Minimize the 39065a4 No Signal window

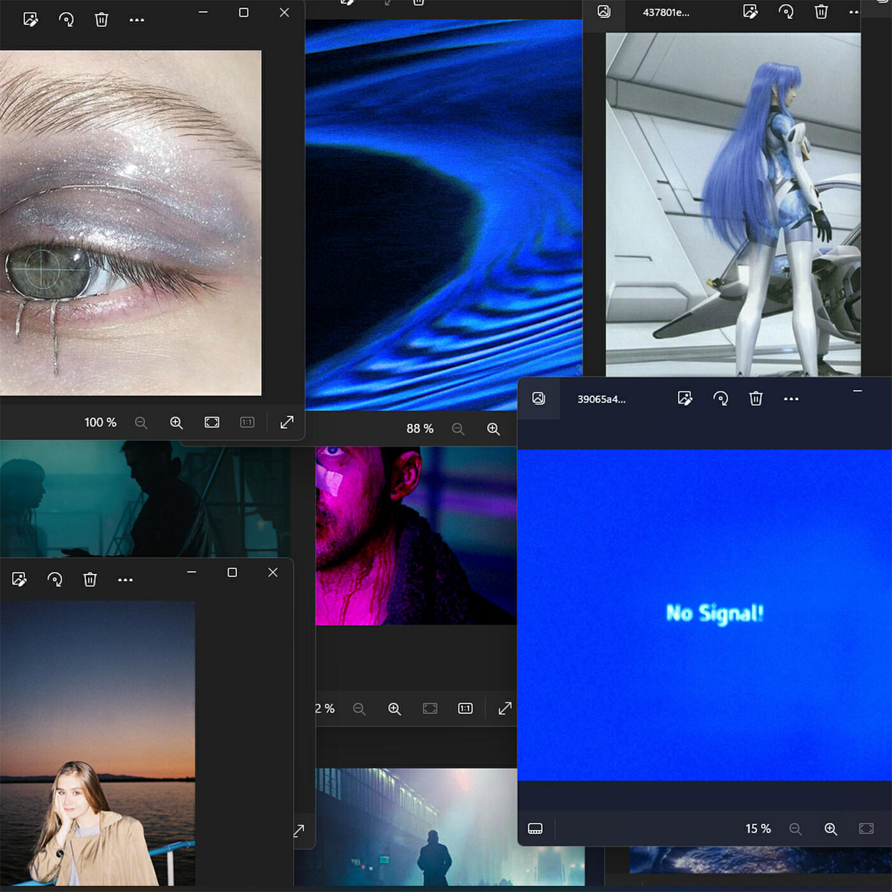tap(858, 391)
